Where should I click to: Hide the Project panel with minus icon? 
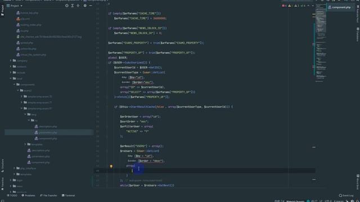[91, 6]
